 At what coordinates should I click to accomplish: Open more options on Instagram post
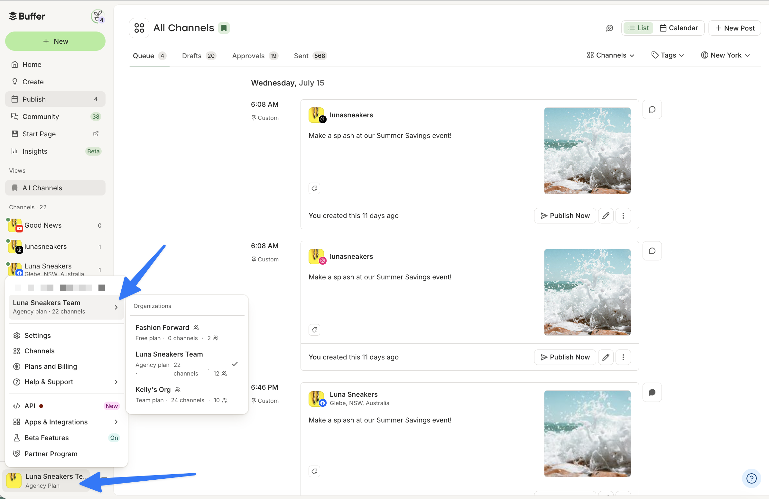(x=623, y=357)
